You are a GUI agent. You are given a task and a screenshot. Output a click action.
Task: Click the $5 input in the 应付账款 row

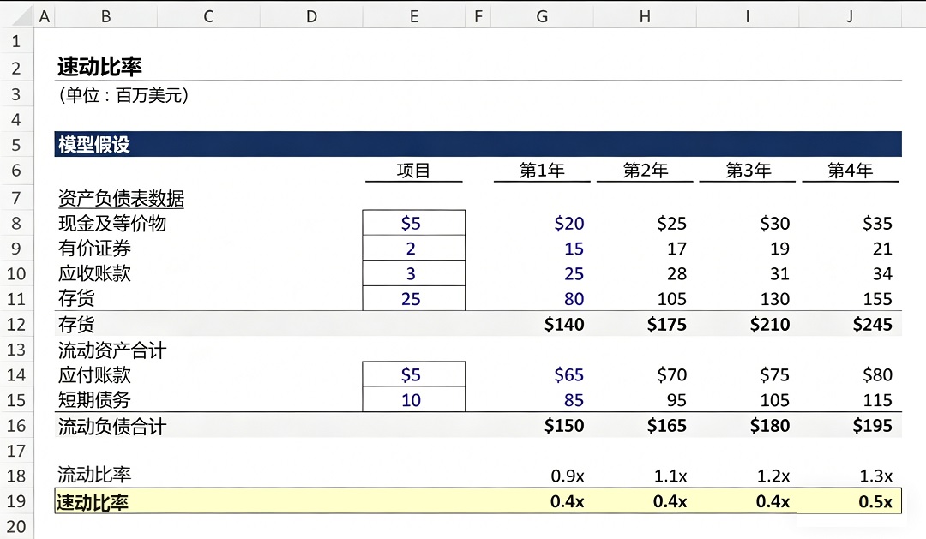[x=414, y=374]
